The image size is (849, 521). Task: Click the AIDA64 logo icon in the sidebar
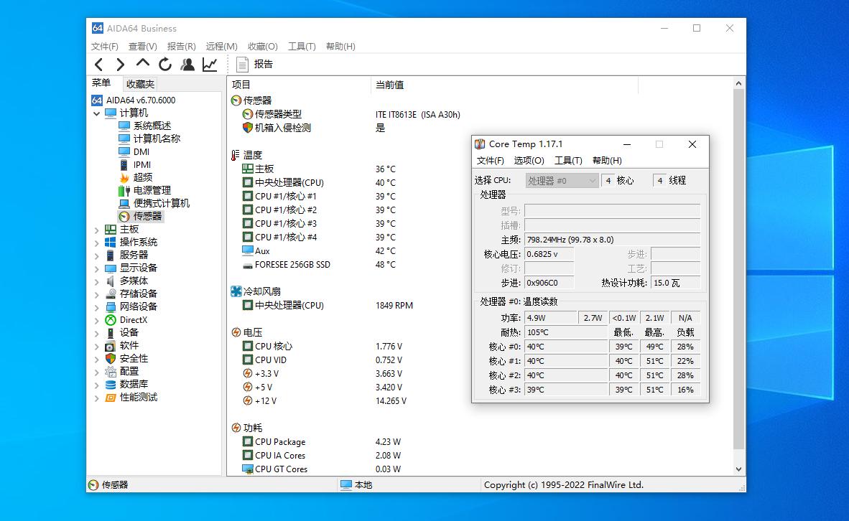pyautogui.click(x=98, y=100)
